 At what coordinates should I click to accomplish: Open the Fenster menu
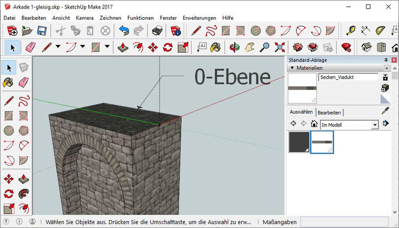168,18
